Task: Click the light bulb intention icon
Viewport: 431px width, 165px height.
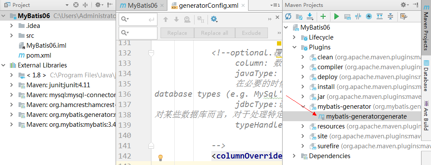Action: click(x=160, y=157)
